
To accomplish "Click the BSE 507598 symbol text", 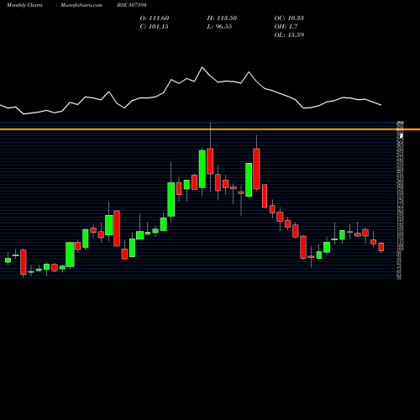I will pos(132,5).
